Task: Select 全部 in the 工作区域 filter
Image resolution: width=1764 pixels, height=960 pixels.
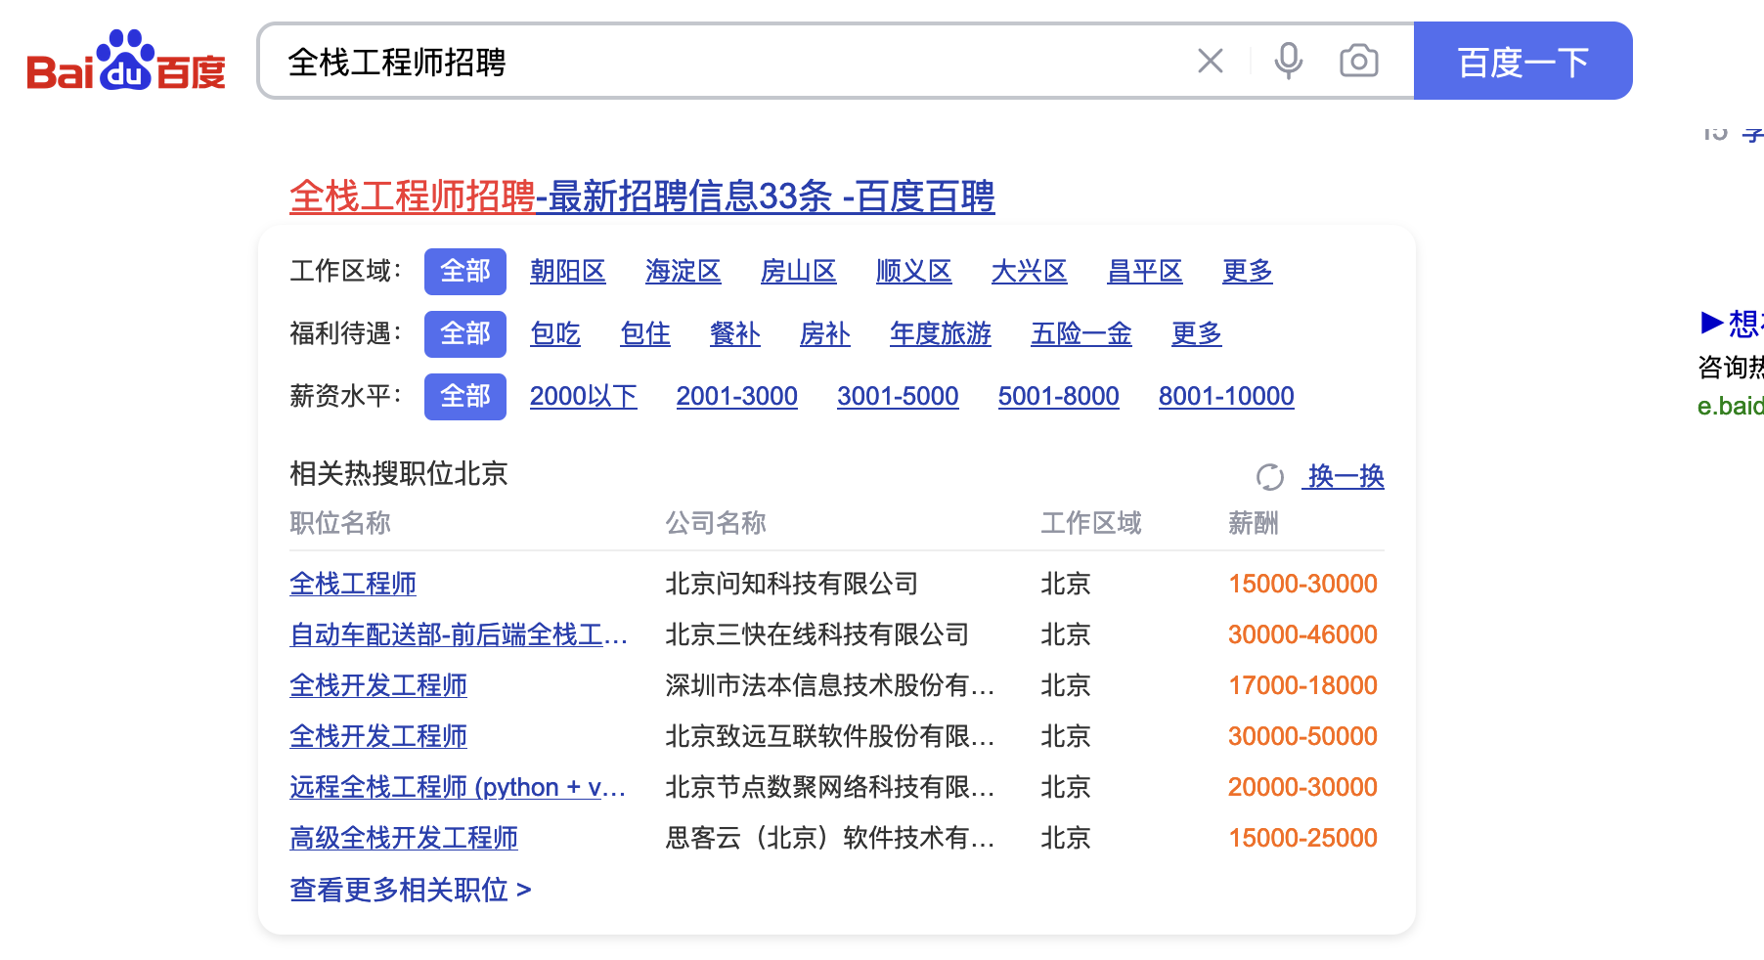Action: coord(464,272)
